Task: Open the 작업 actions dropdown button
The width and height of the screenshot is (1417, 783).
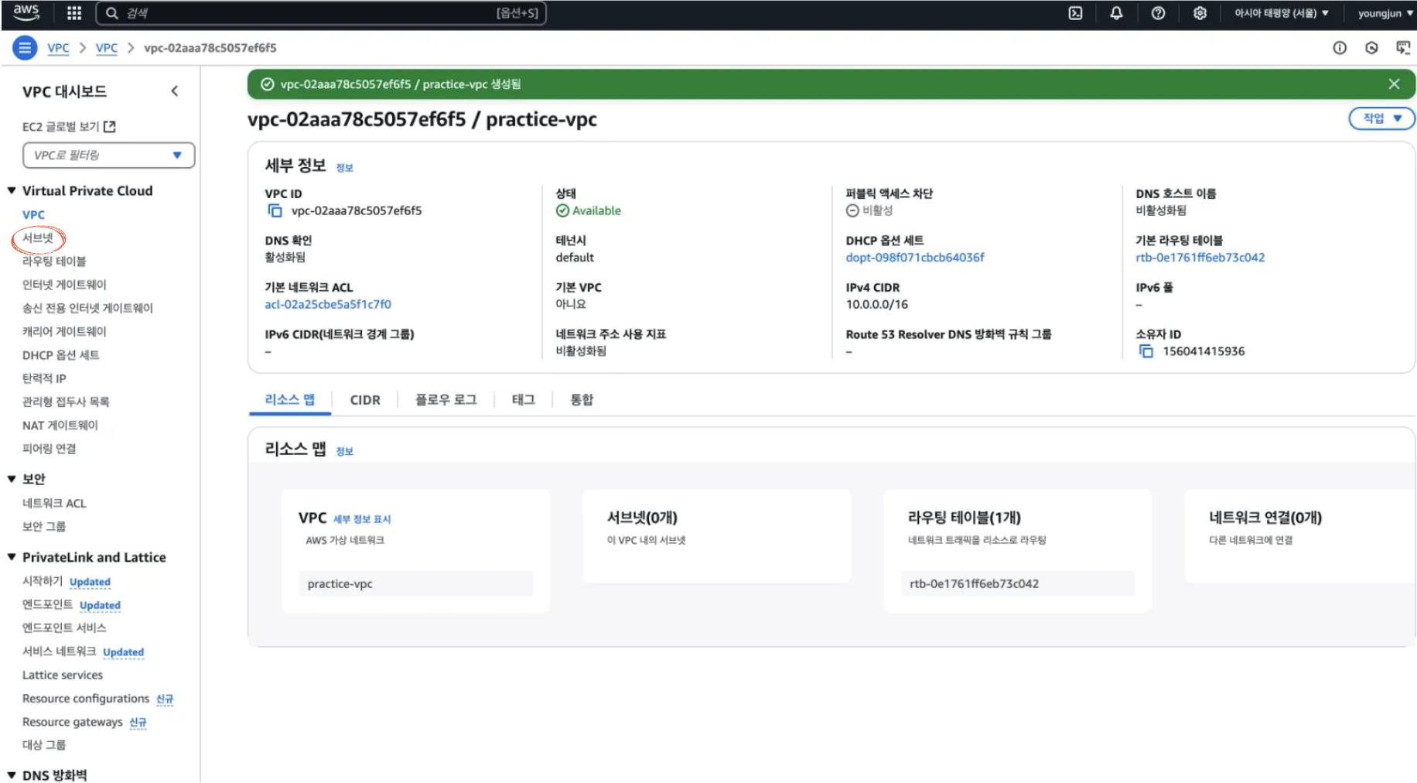Action: (1381, 118)
